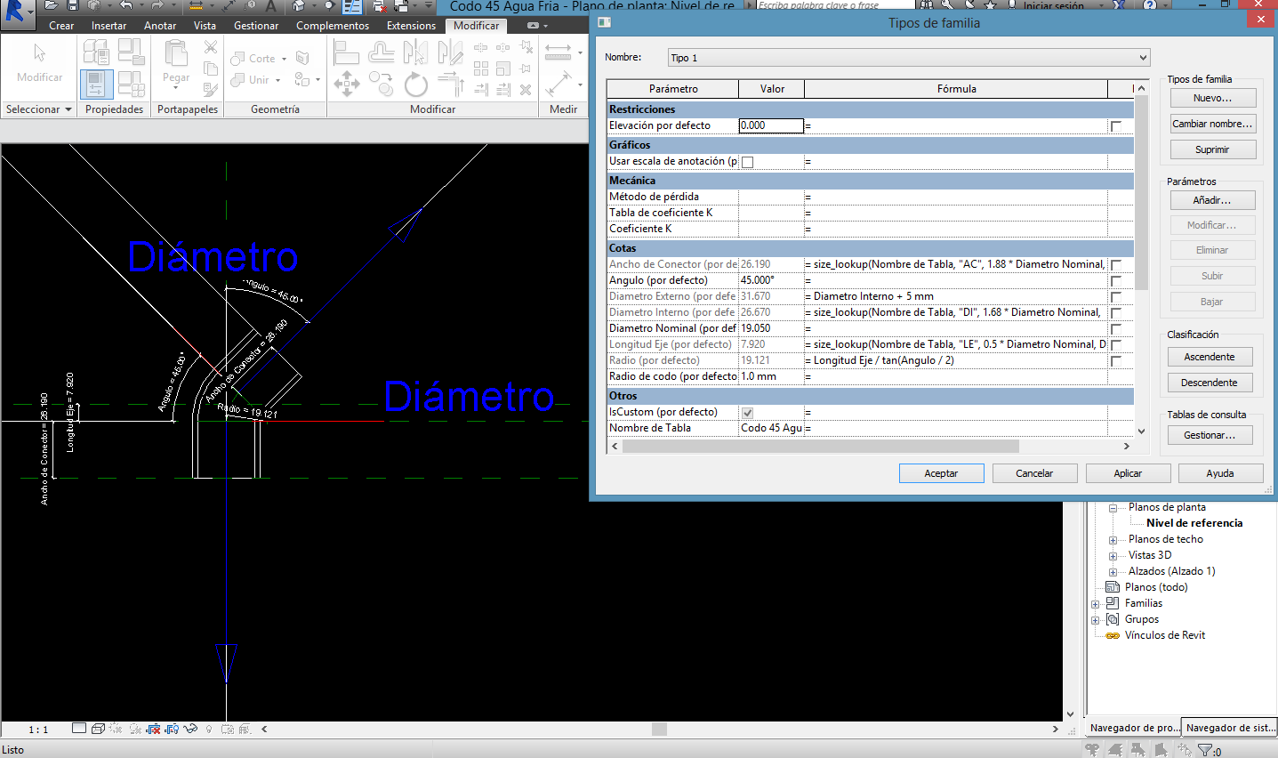Click the Undo arrow in quick access toolbar
Viewport: 1278px width, 758px height.
coord(127,5)
